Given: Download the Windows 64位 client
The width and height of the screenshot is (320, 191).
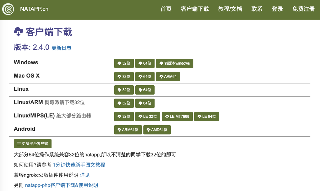Looking at the screenshot, I should click(145, 63).
